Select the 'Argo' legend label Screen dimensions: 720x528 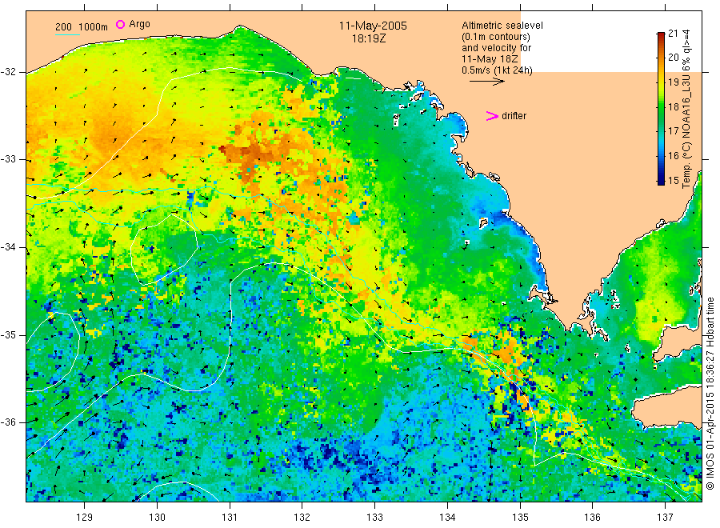[139, 24]
